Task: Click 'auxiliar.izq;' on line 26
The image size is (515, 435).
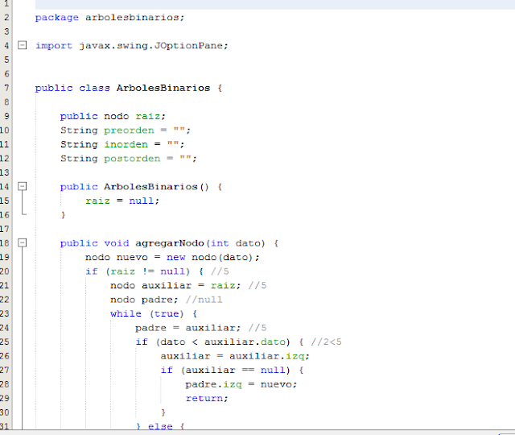Action: pos(270,356)
